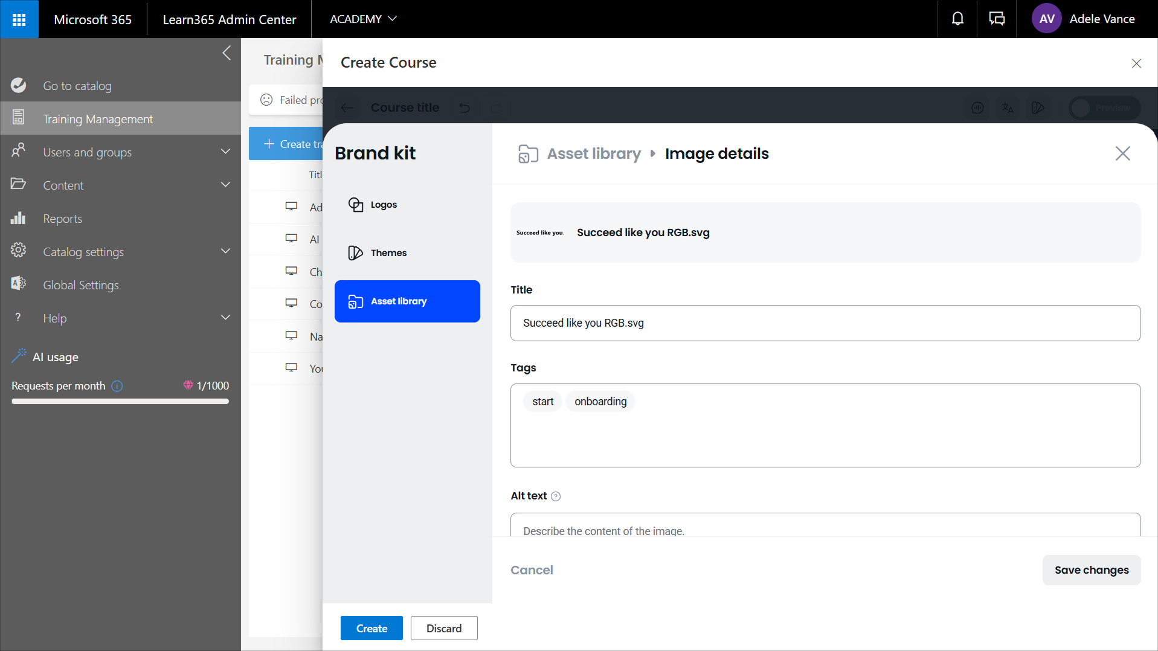This screenshot has width=1158, height=651.
Task: Select Themes in Brand kit
Action: [388, 253]
